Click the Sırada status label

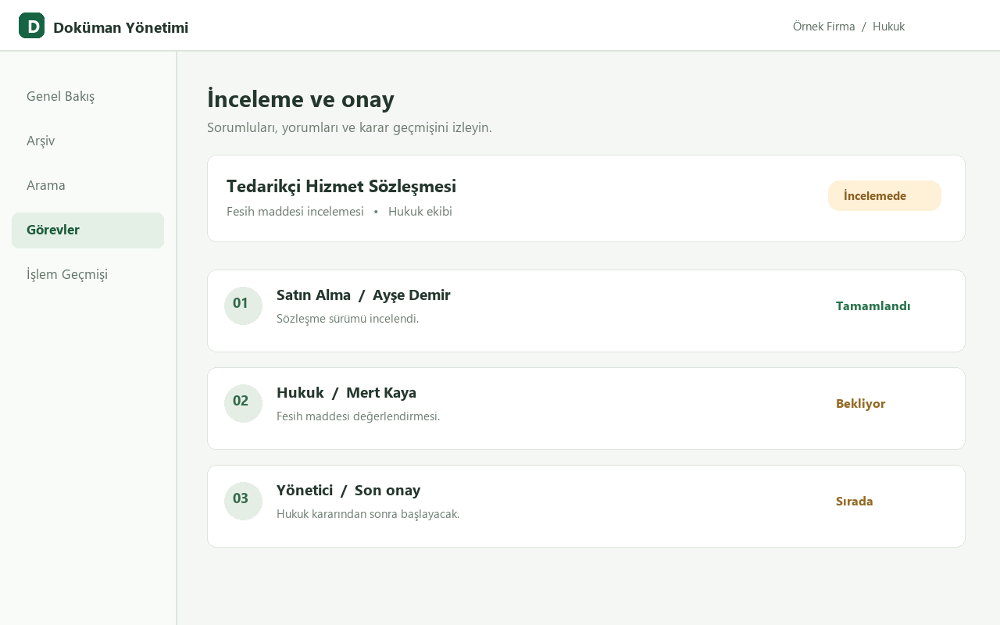pyautogui.click(x=854, y=502)
